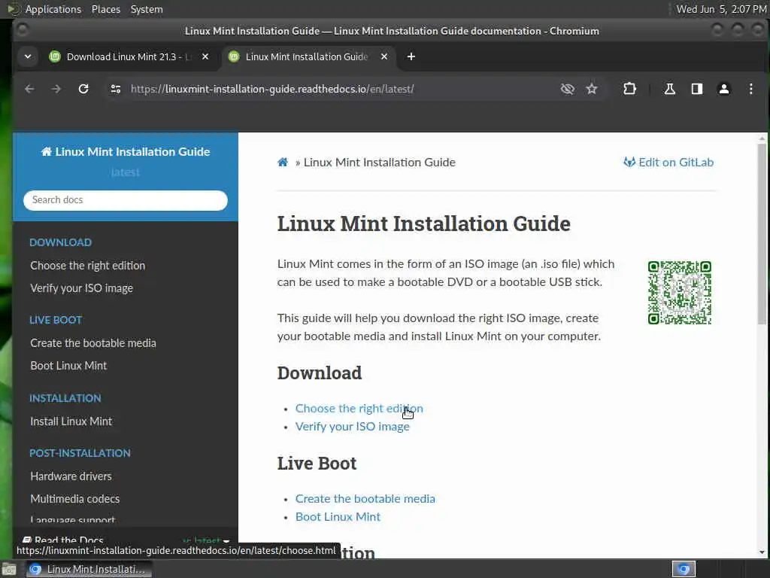Click the latest version label under the sidebar title
This screenshot has height=578, width=770.
pyautogui.click(x=126, y=172)
